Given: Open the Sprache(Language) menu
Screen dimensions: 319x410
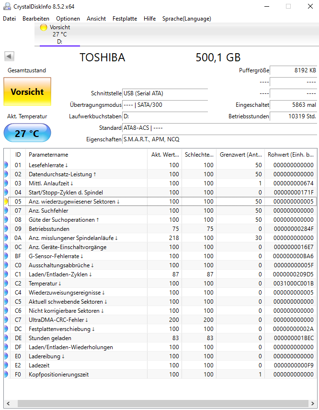Looking at the screenshot, I should 187,19.
